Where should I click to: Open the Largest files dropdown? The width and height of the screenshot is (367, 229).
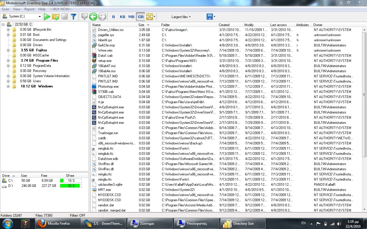point(181,17)
